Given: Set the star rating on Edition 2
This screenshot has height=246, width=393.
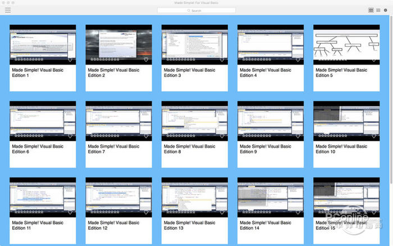Looking at the screenshot, I should coord(105,60).
